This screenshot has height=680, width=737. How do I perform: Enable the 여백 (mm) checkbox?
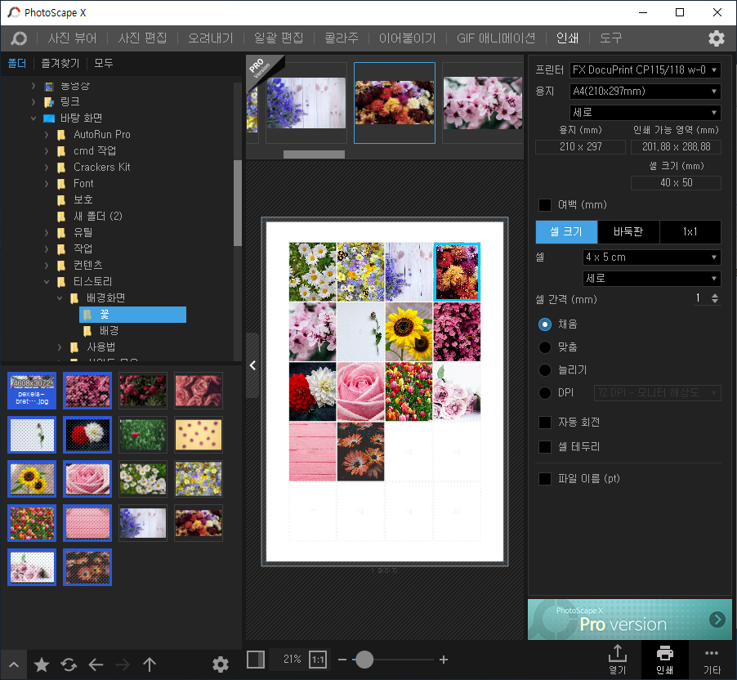(545, 205)
